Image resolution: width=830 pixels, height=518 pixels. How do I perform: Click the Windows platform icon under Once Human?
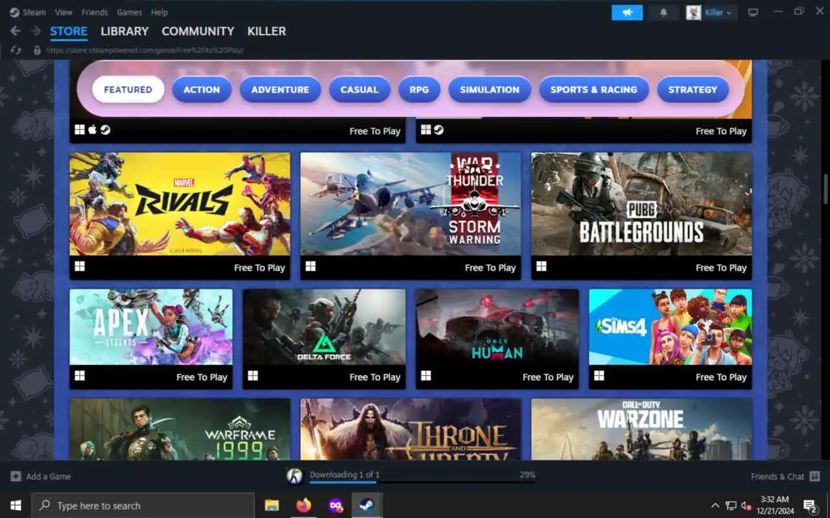click(x=426, y=376)
